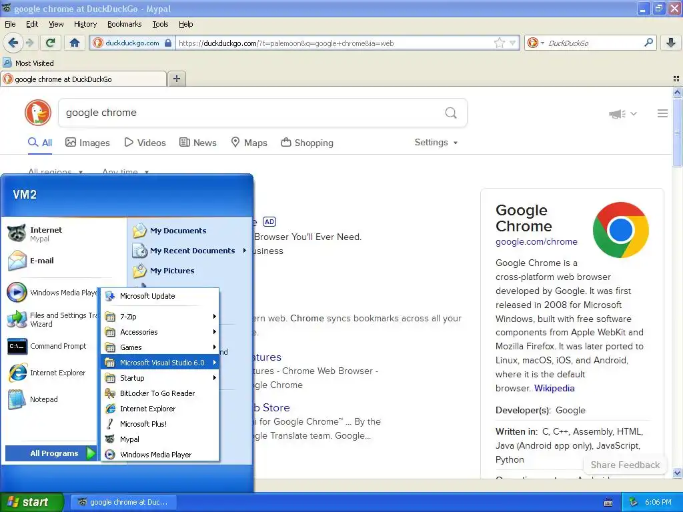Click the Google Chrome logo image
This screenshot has height=512, width=683.
coord(620,229)
